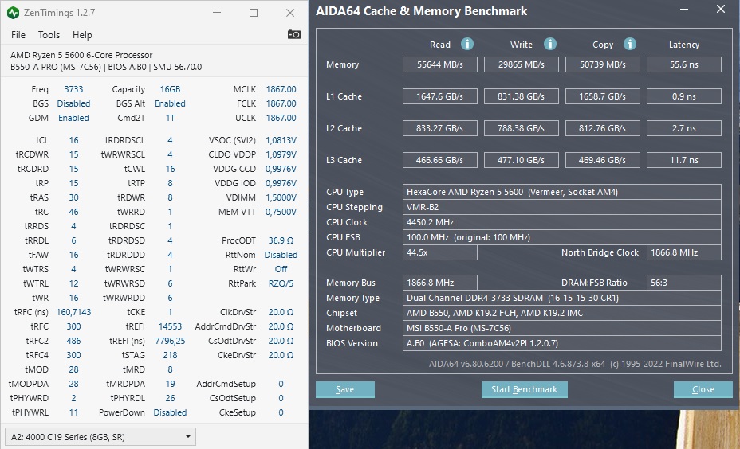
Task: Click the info icon next to Copy
Action: coord(630,44)
